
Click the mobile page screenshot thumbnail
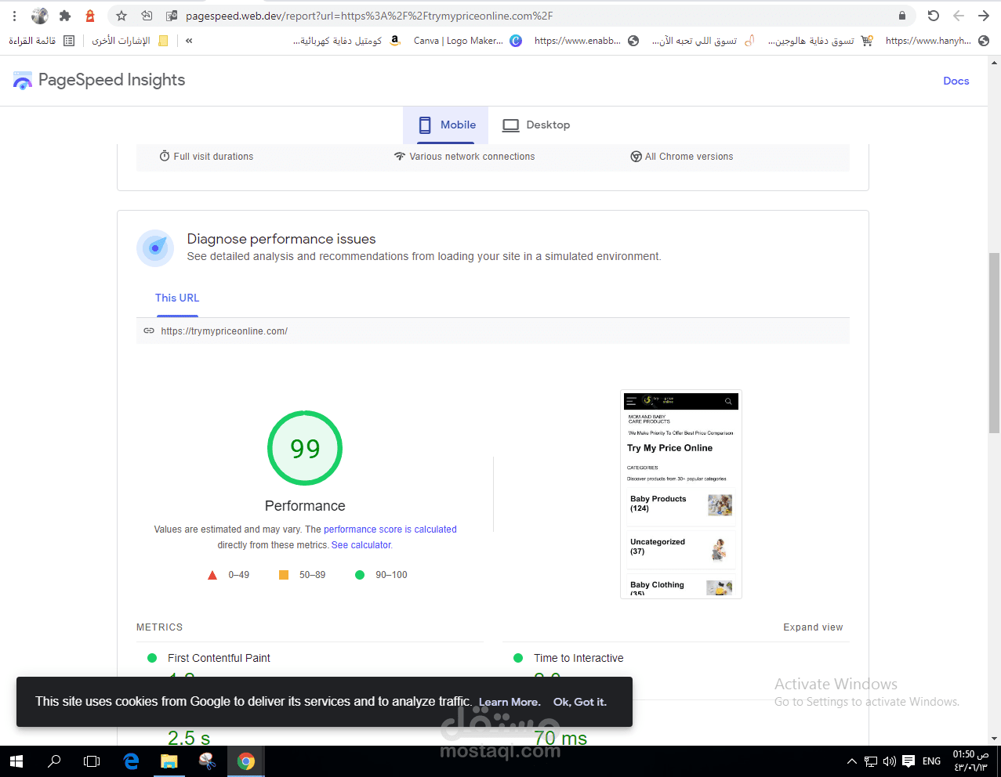tap(681, 494)
